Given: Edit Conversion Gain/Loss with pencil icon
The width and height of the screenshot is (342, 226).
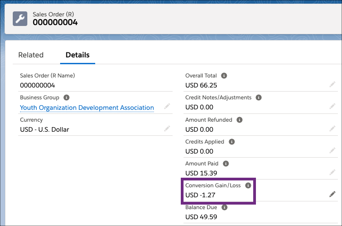Looking at the screenshot, I should click(332, 194).
